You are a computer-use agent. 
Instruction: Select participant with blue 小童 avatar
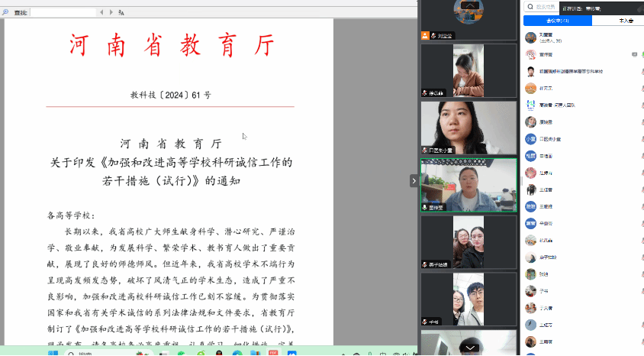[x=583, y=139]
